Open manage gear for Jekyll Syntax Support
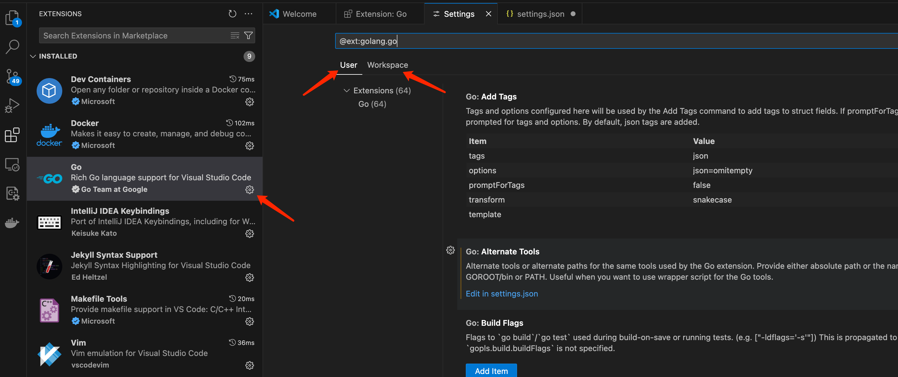Image resolution: width=898 pixels, height=377 pixels. [250, 277]
